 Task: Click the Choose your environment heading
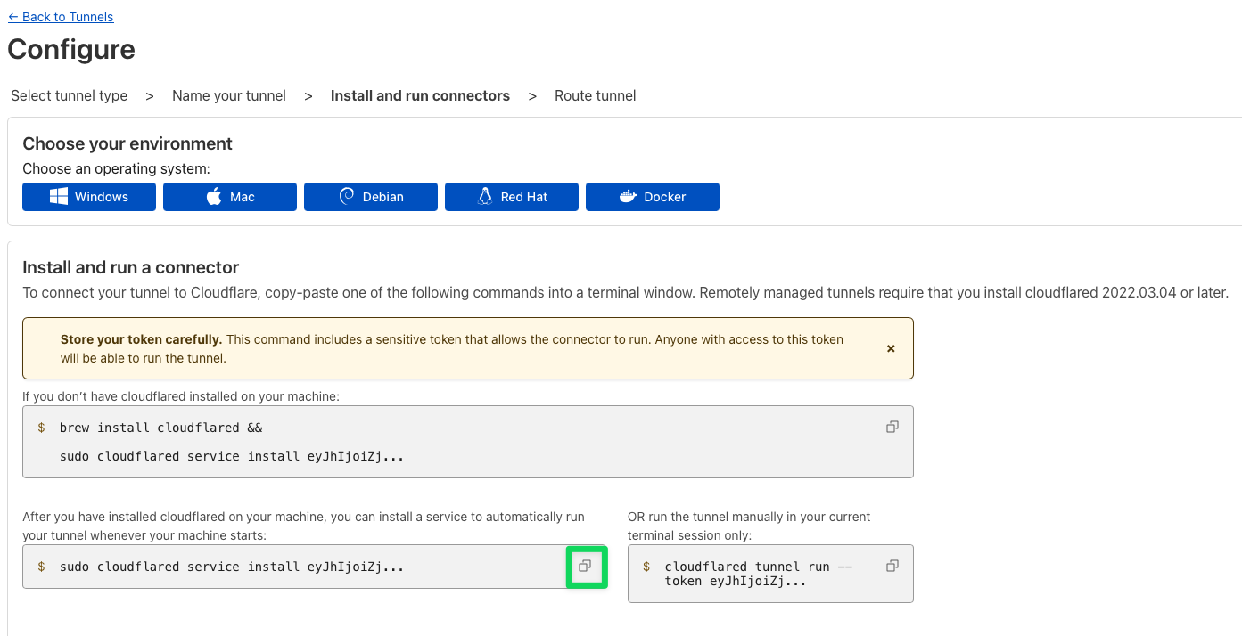coord(127,143)
